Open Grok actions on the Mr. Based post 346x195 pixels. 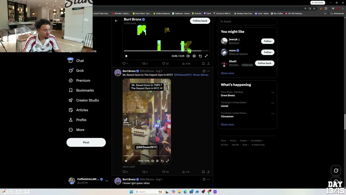tap(204, 71)
